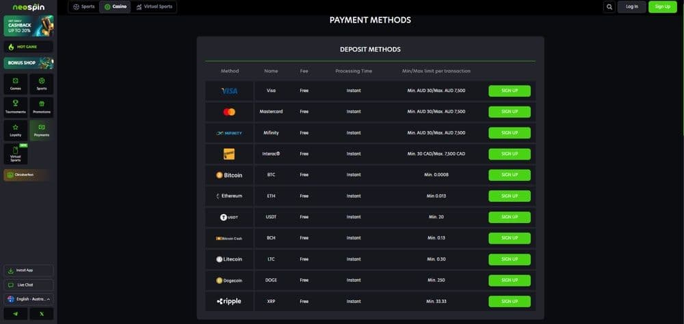Click the 'DEPOSIT METHODS' heading
This screenshot has width=684, height=324.
coord(370,50)
